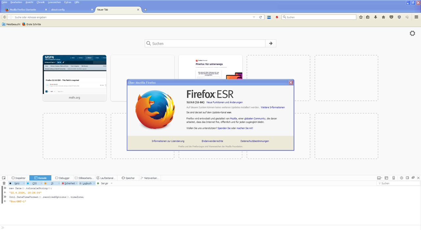Open Informationen zur Lizenzierung link
The height and width of the screenshot is (230, 421).
pos(168,141)
